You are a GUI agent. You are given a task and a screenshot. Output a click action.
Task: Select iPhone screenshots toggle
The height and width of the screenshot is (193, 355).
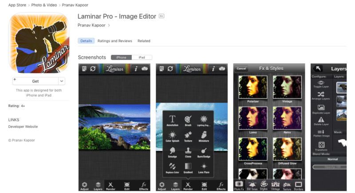(x=121, y=58)
